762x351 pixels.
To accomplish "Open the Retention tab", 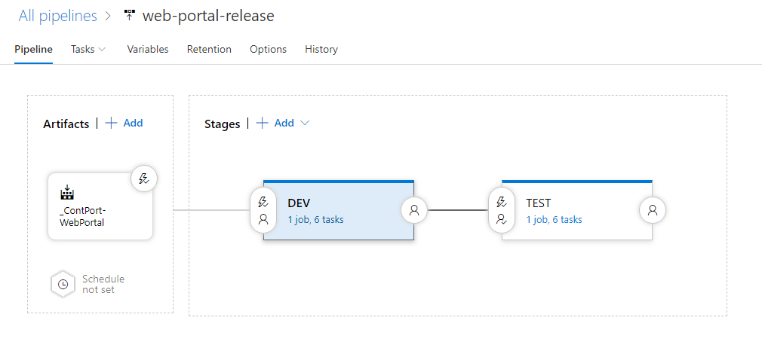I will tap(209, 49).
